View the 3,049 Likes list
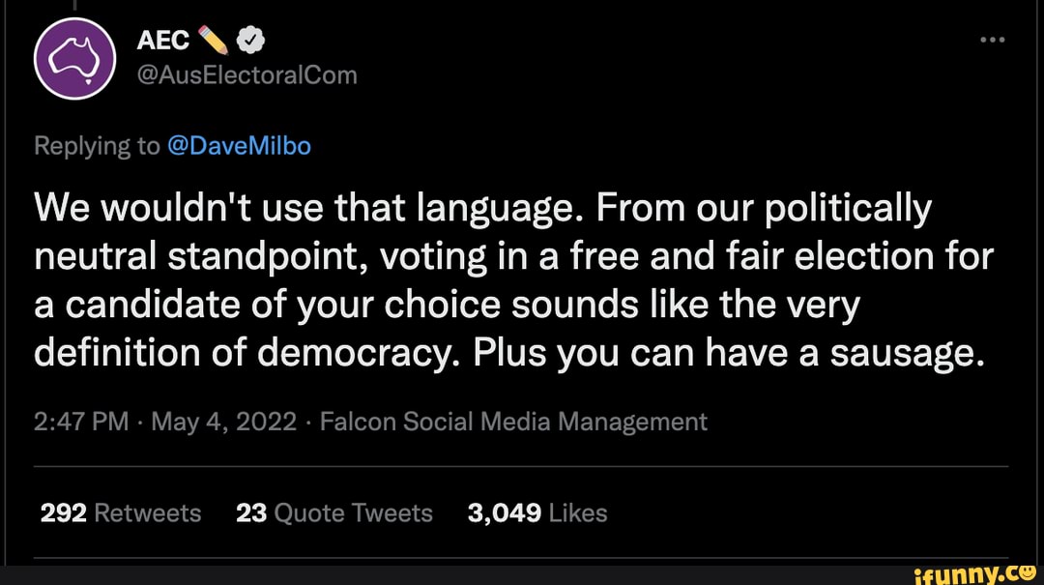The width and height of the screenshot is (1044, 585). coord(536,512)
